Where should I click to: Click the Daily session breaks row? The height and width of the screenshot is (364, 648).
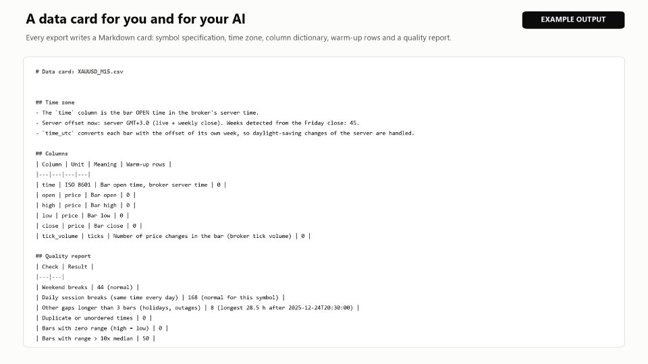pyautogui.click(x=161, y=297)
